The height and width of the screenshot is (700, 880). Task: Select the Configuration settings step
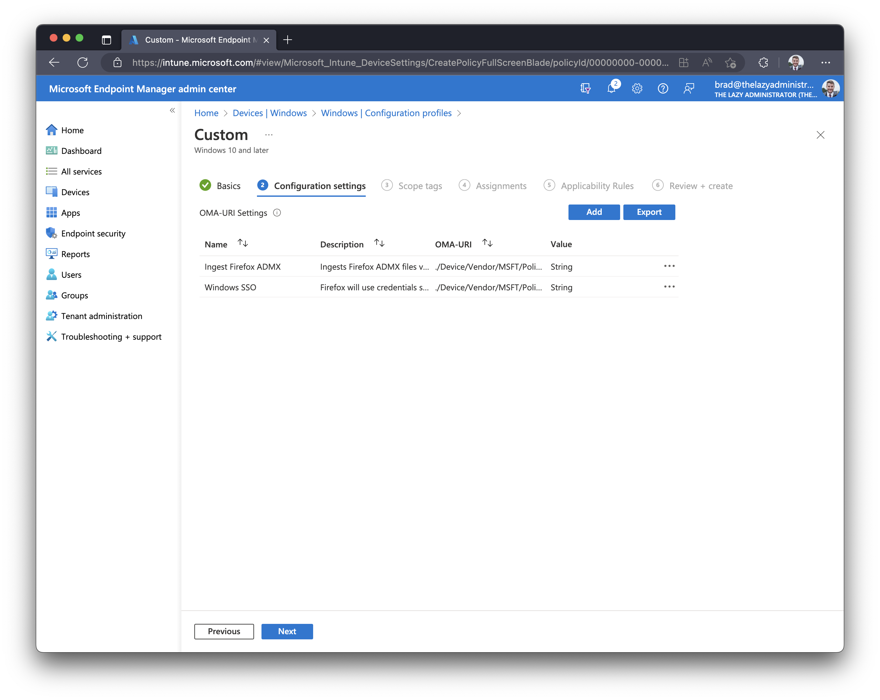click(311, 185)
